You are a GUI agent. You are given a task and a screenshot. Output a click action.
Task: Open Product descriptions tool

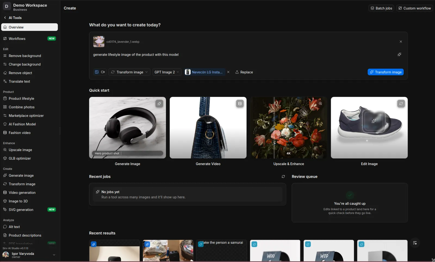[x=29, y=235]
